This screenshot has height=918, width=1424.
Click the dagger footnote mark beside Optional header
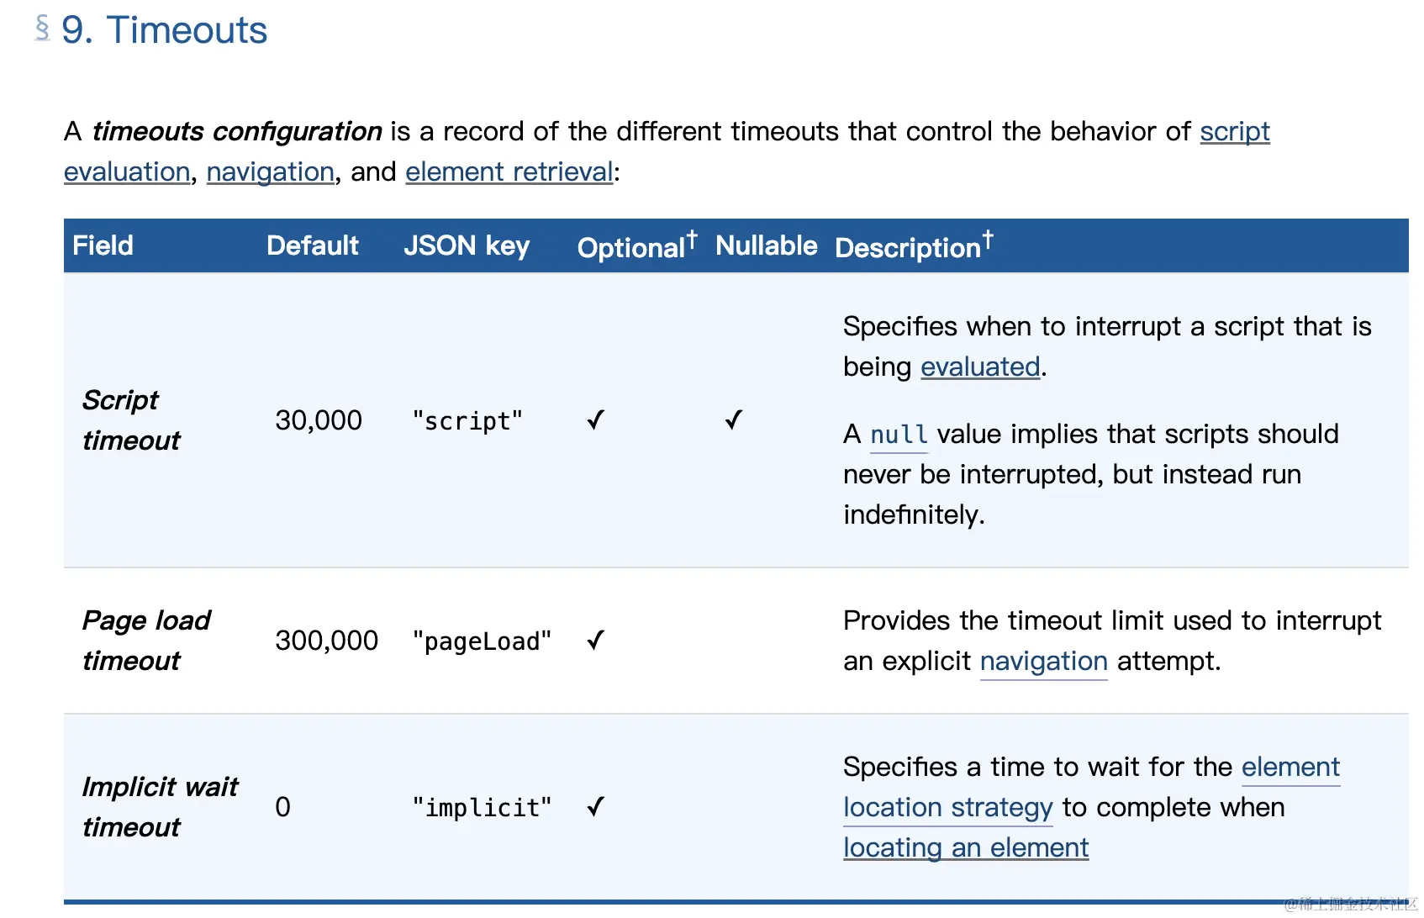coord(692,240)
